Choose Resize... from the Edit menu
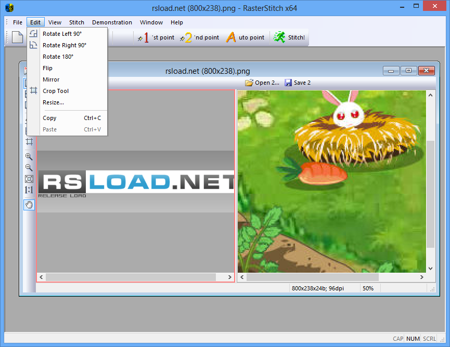The height and width of the screenshot is (347, 450). 54,102
